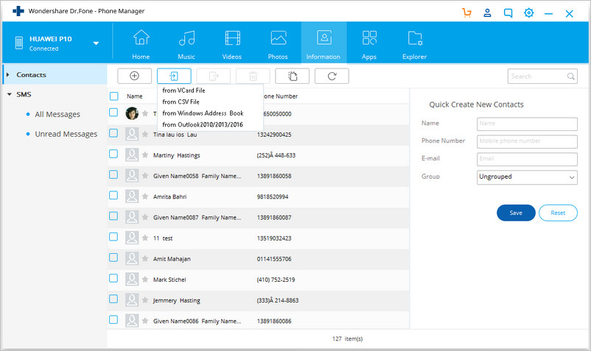This screenshot has width=591, height=351.
Task: Open the Group Ungrouped dropdown
Action: tap(527, 177)
